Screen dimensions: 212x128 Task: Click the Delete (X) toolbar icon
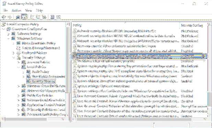pyautogui.click(x=32, y=17)
